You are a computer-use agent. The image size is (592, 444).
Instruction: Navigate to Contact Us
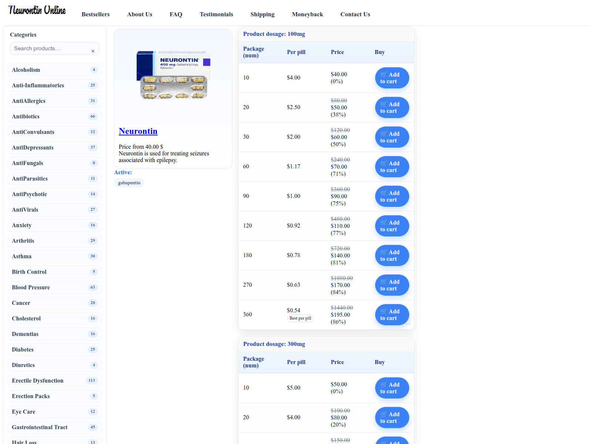[x=355, y=14]
